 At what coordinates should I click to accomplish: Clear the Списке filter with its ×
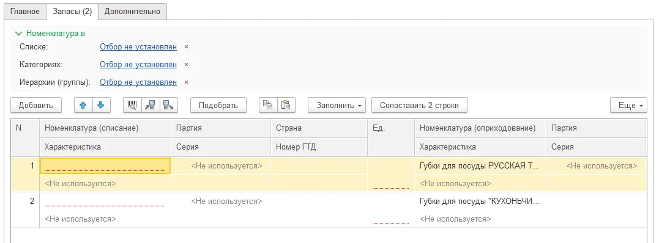186,47
